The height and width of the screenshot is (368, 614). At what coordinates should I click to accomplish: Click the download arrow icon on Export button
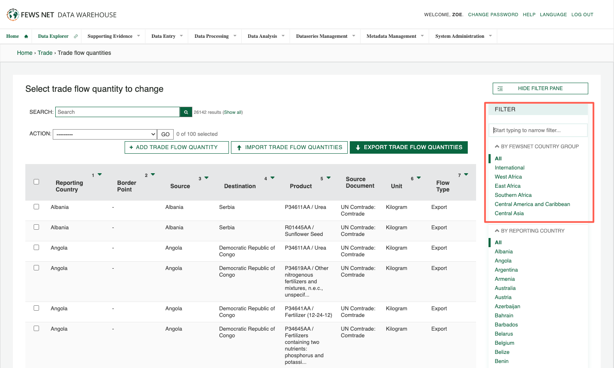coord(358,147)
